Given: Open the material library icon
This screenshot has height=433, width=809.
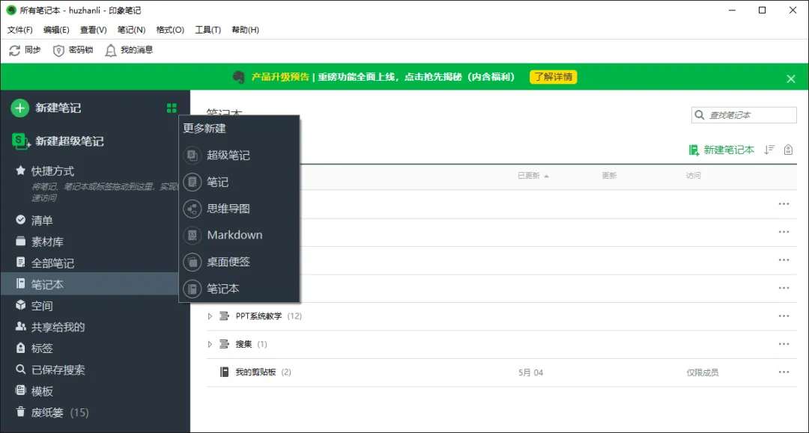Looking at the screenshot, I should (21, 241).
